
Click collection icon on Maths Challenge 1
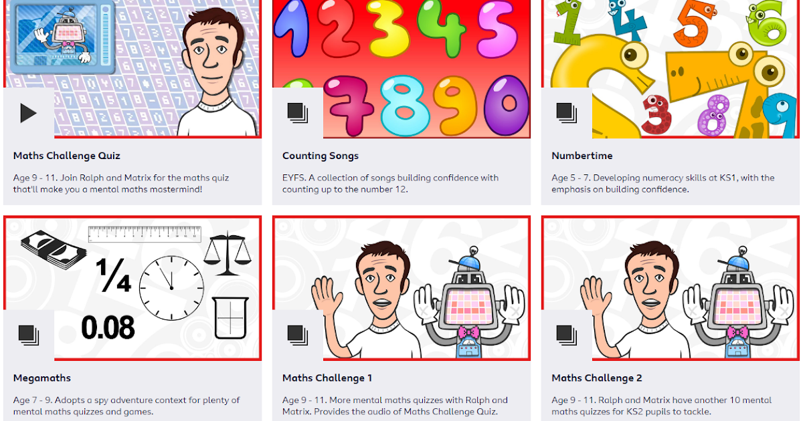(298, 335)
